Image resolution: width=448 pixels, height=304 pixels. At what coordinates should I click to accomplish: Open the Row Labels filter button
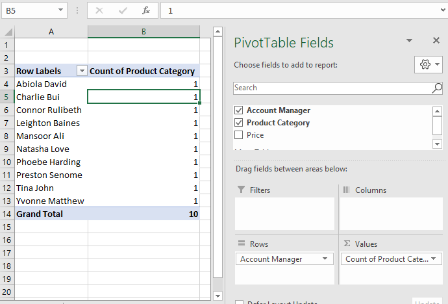pos(82,71)
